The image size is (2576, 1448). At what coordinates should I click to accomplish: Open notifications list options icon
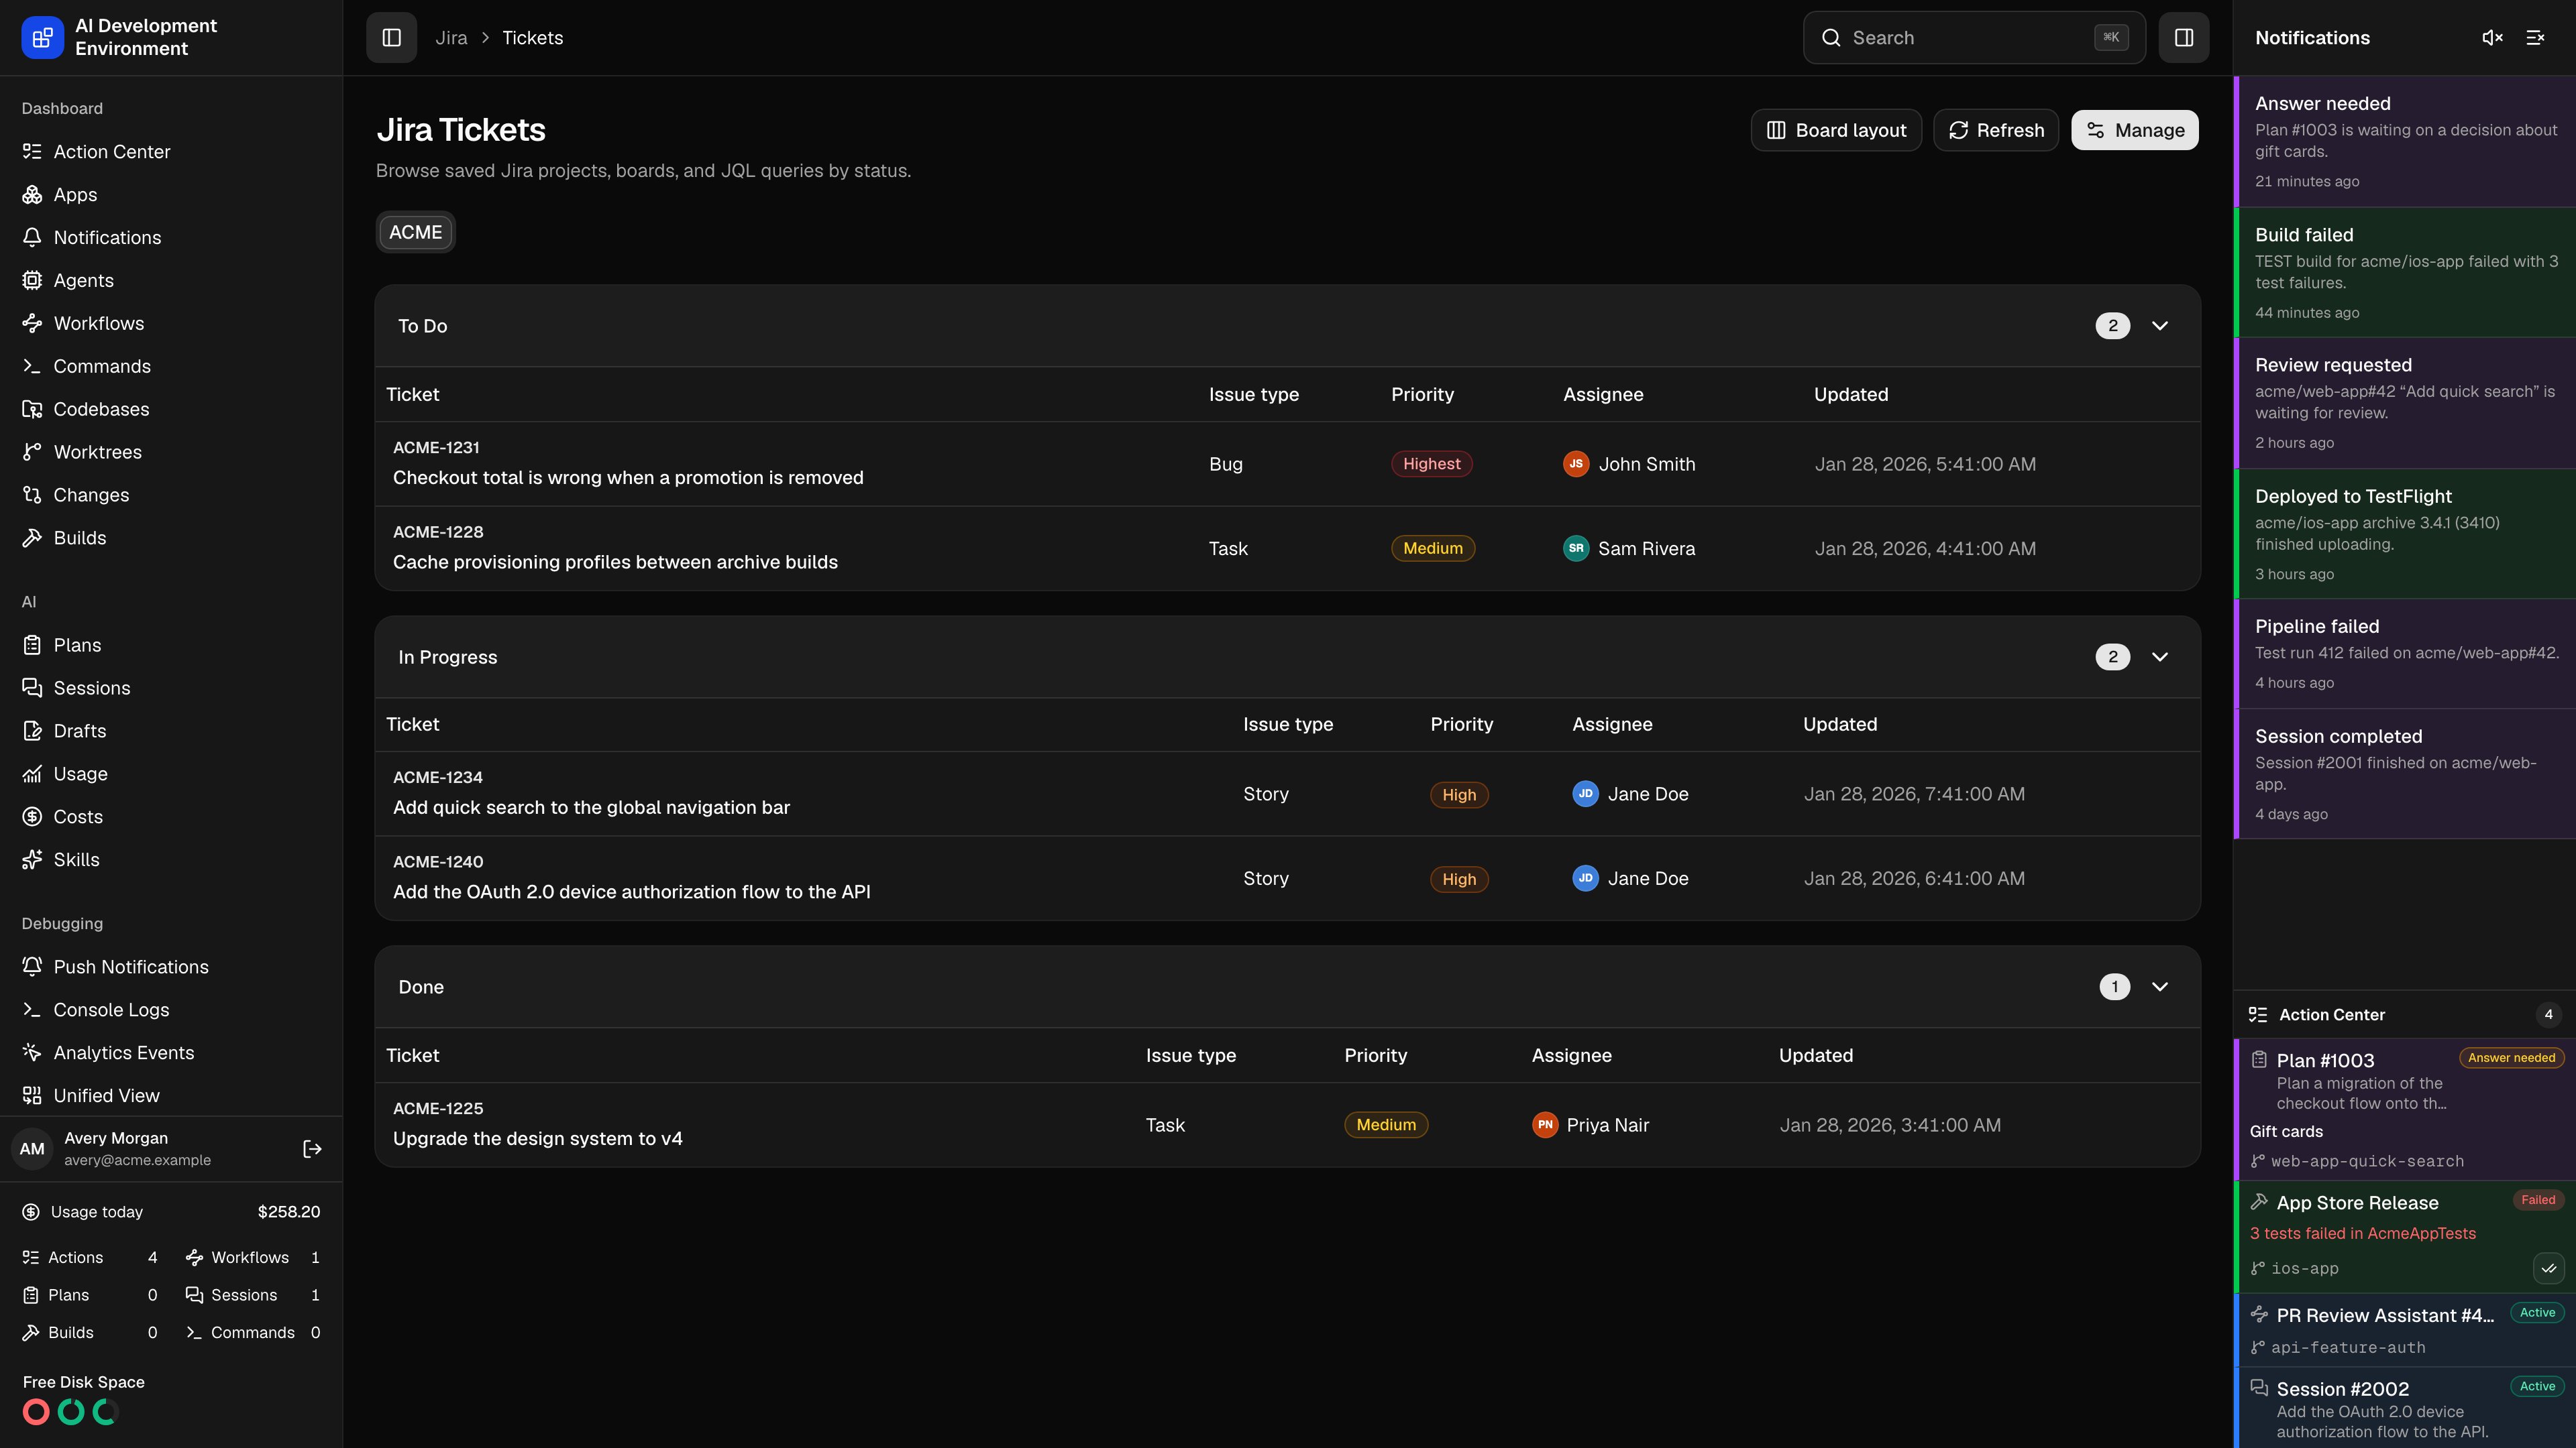pyautogui.click(x=2535, y=37)
